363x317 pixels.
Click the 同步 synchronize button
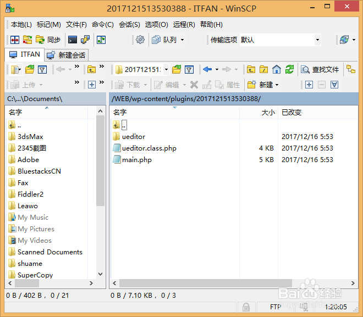[48, 40]
